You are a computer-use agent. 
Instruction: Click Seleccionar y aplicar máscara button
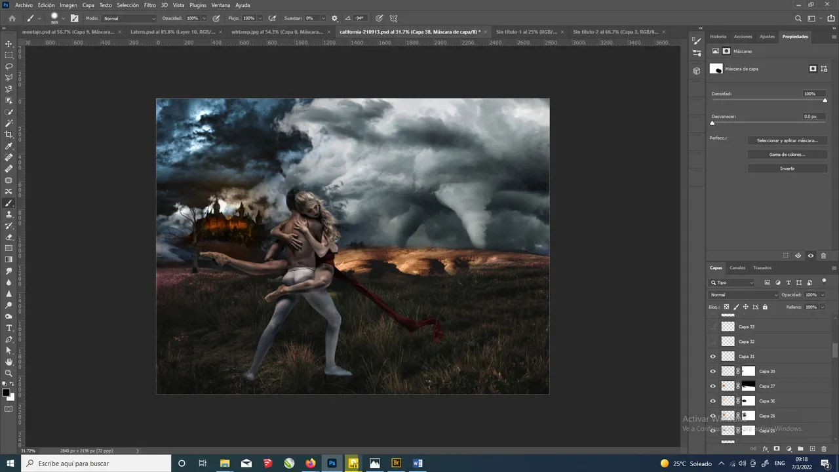click(787, 140)
